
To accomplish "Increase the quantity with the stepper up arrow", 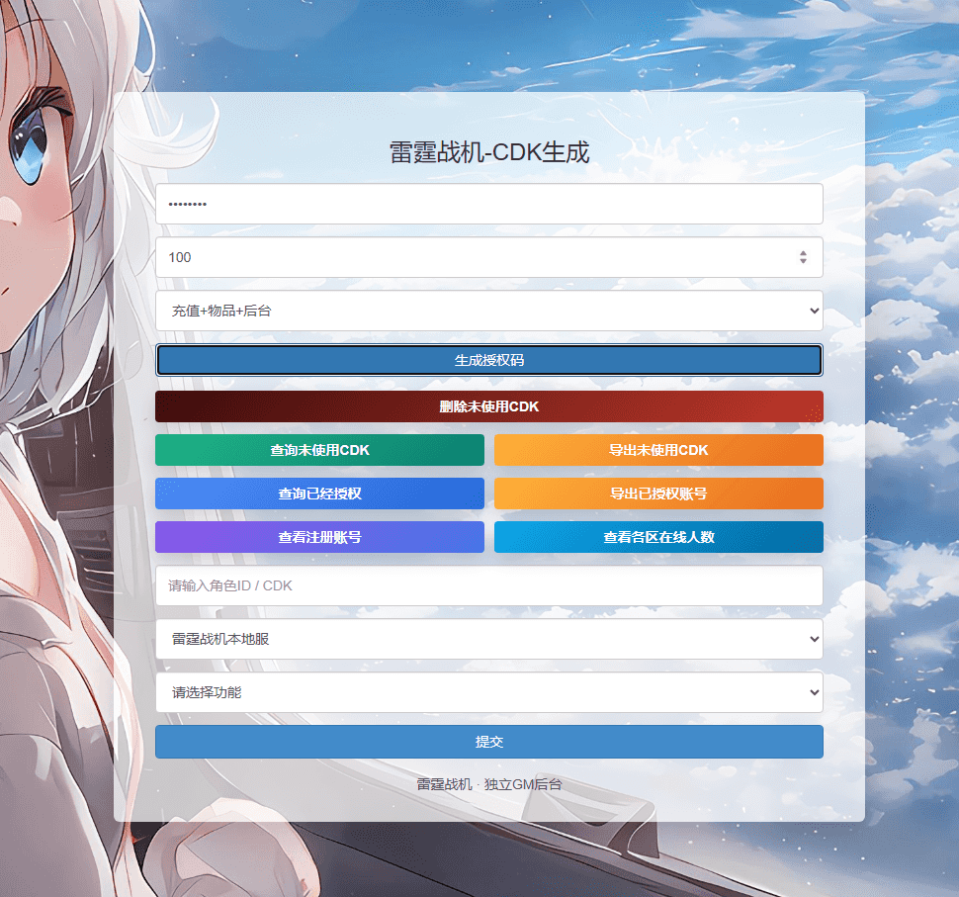I will 803,253.
